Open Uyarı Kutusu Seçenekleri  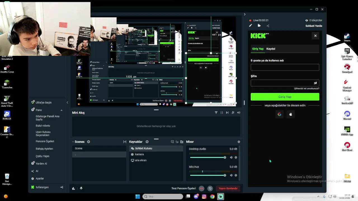tap(43, 133)
